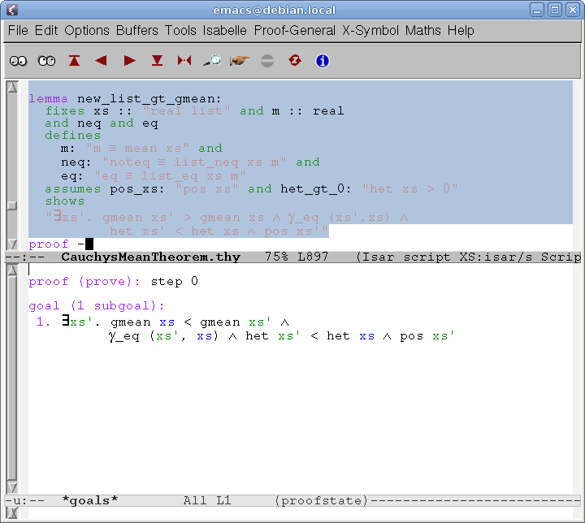Open the Isabelle menu
This screenshot has height=523, width=585.
pos(225,31)
